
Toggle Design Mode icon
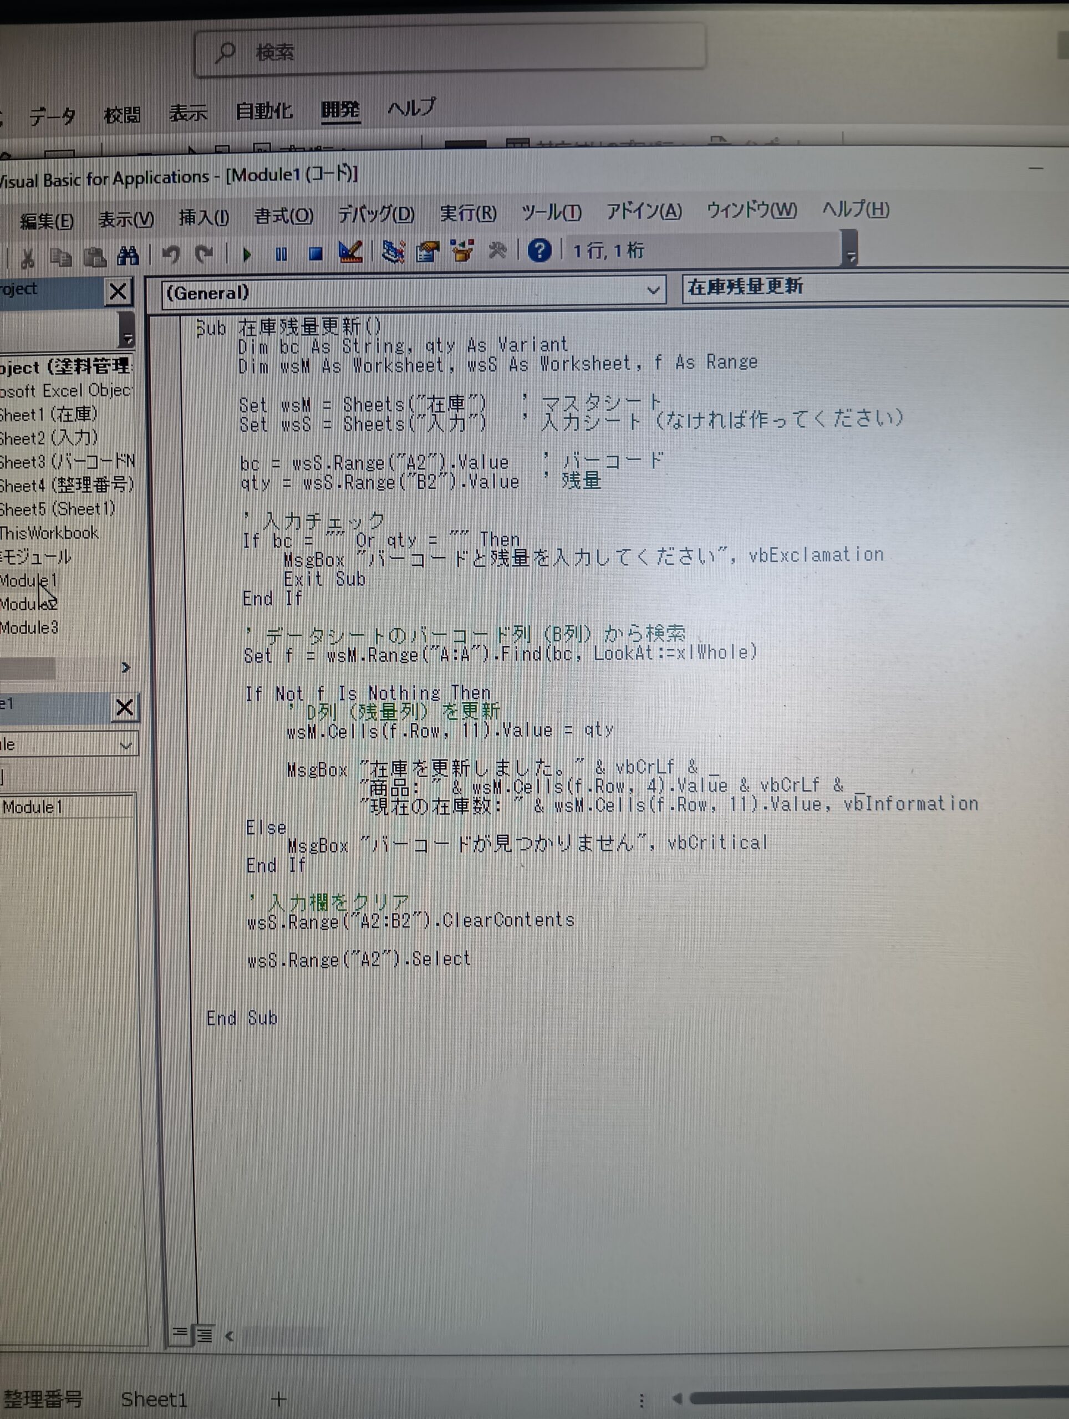(350, 252)
